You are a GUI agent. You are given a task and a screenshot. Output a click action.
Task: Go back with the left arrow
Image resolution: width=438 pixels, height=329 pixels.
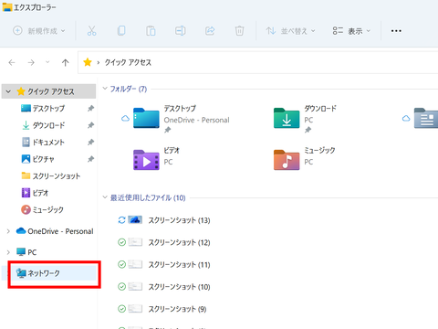pyautogui.click(x=12, y=63)
